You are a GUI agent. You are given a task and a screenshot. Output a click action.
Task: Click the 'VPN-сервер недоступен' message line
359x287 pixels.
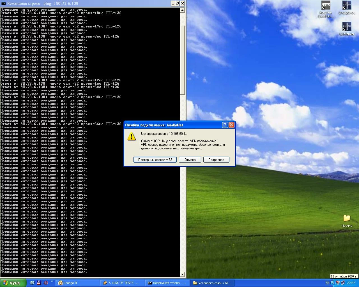183,145
